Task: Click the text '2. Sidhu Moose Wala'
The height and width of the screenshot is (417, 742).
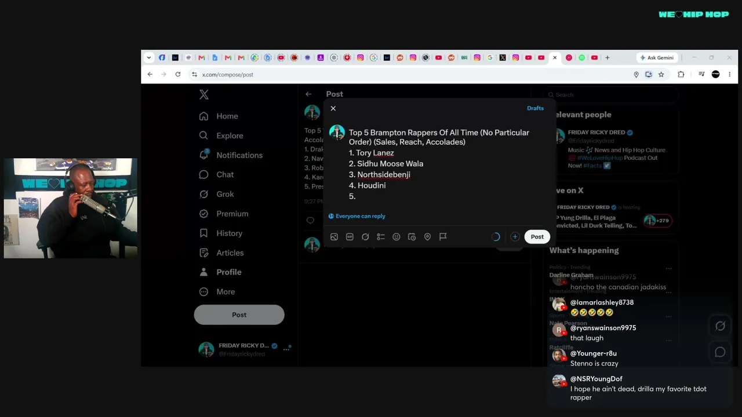Action: pos(386,164)
